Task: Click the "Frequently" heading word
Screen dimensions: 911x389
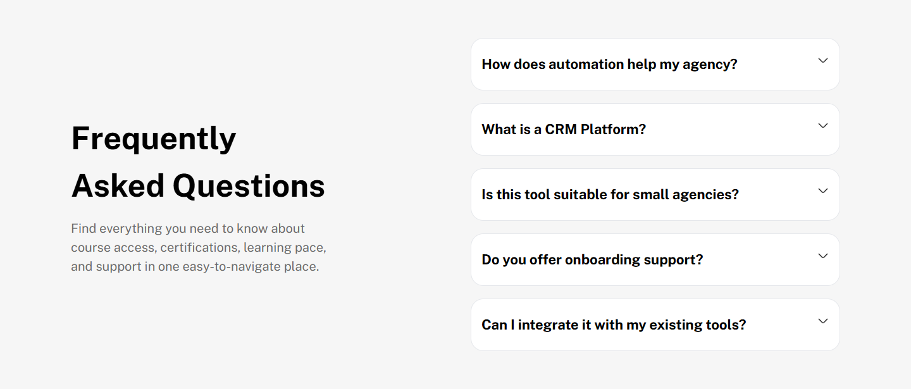Action: [154, 139]
